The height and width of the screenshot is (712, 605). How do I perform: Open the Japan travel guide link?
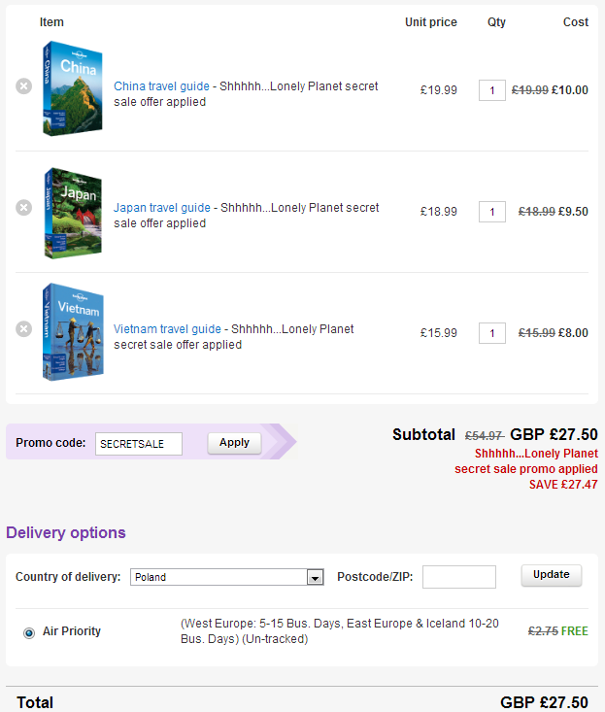pos(161,208)
